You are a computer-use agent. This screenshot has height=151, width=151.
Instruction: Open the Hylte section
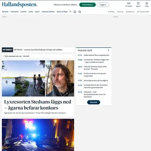coord(31,12)
